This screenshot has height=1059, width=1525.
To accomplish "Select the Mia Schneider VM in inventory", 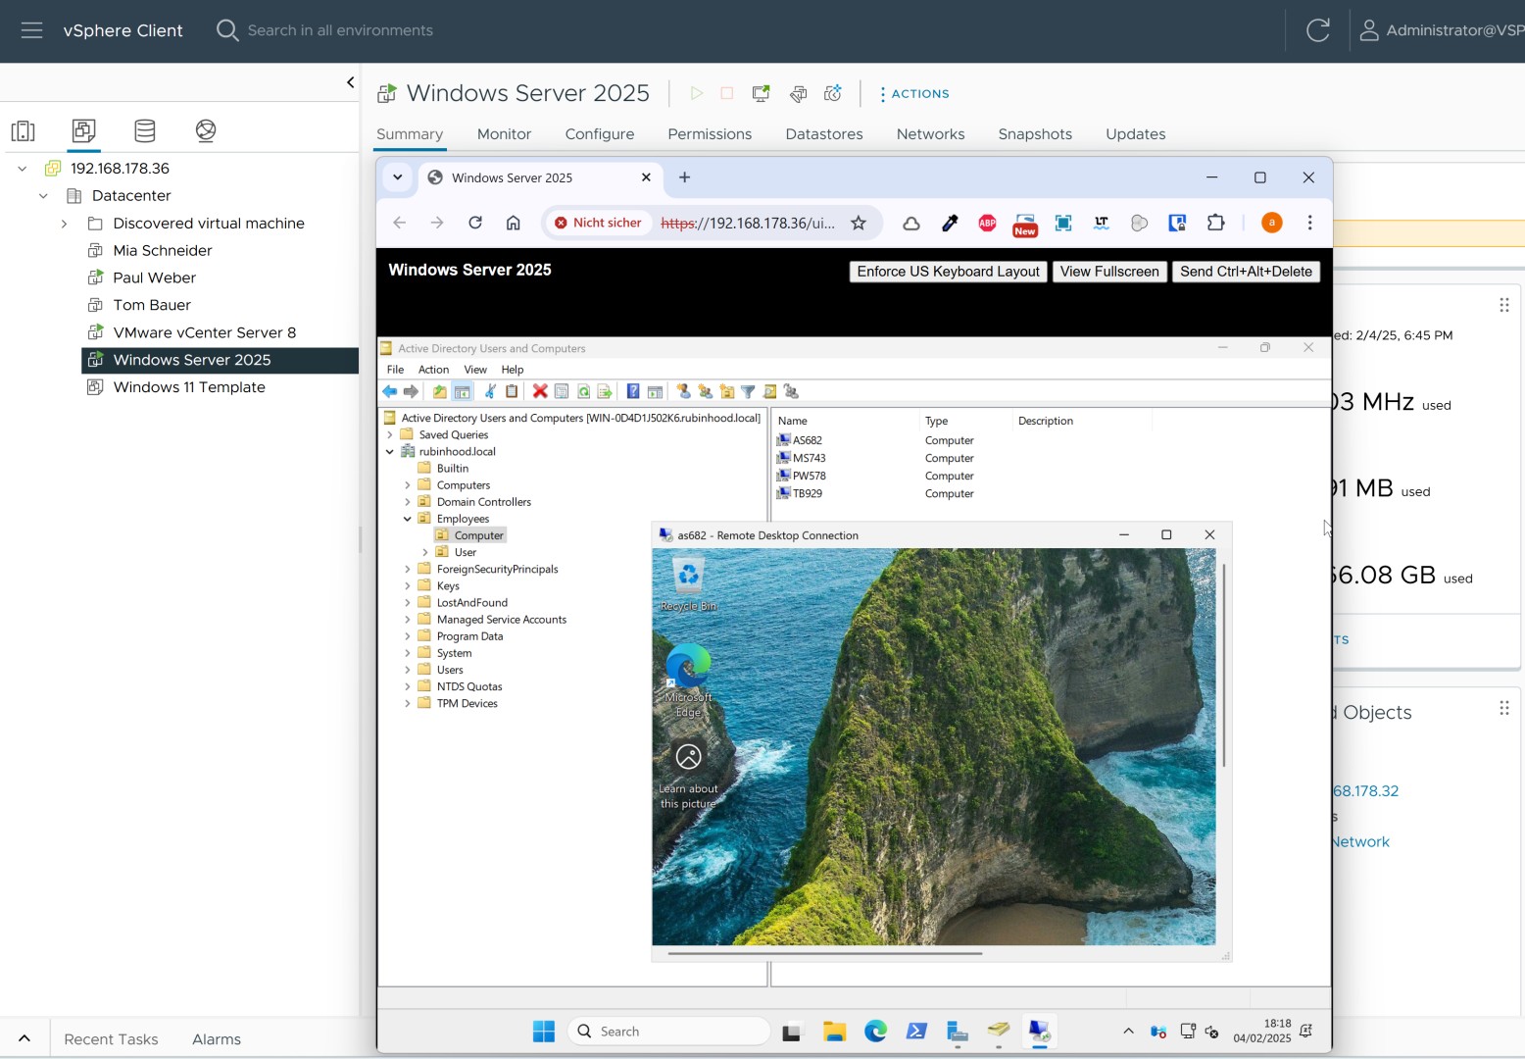I will point(163,251).
